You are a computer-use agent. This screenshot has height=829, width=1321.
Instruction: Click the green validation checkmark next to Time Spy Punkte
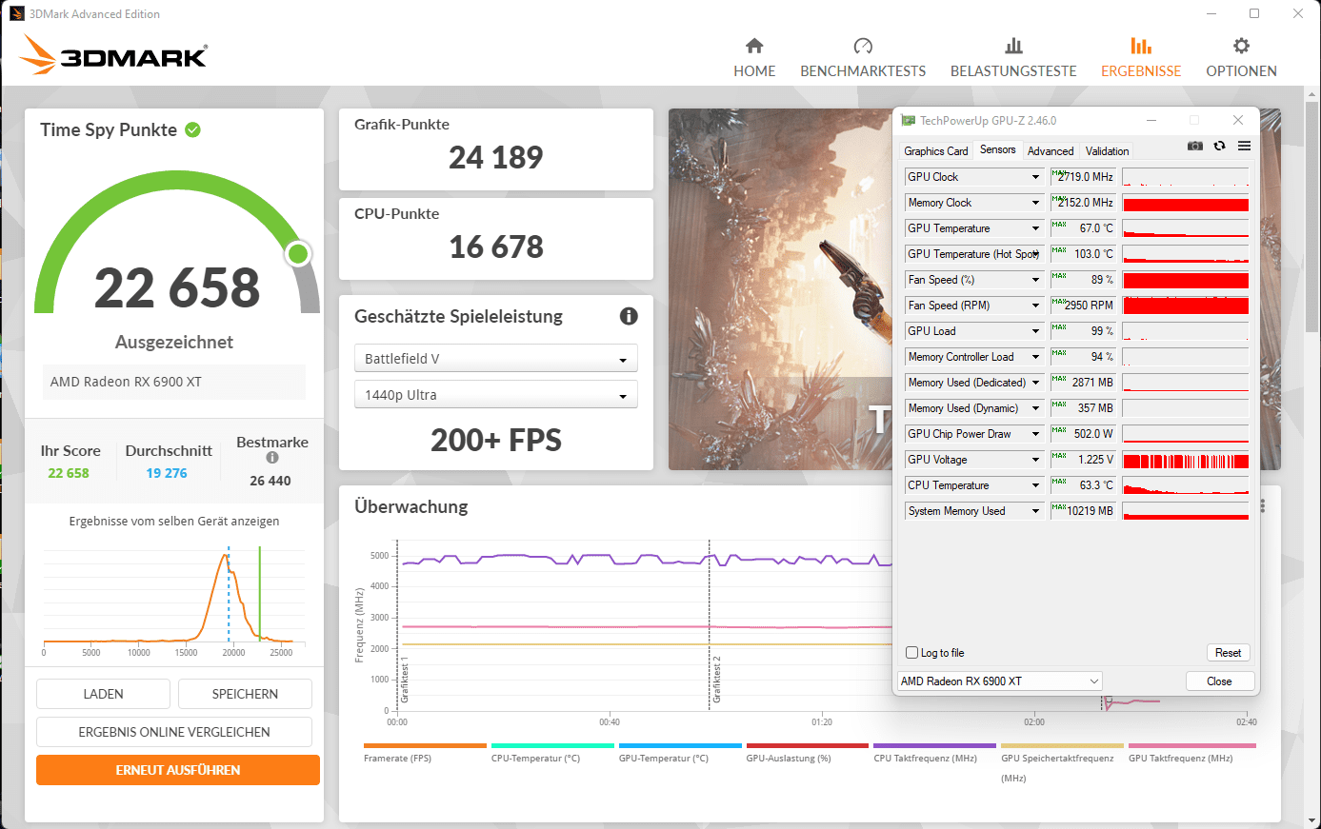pyautogui.click(x=192, y=129)
